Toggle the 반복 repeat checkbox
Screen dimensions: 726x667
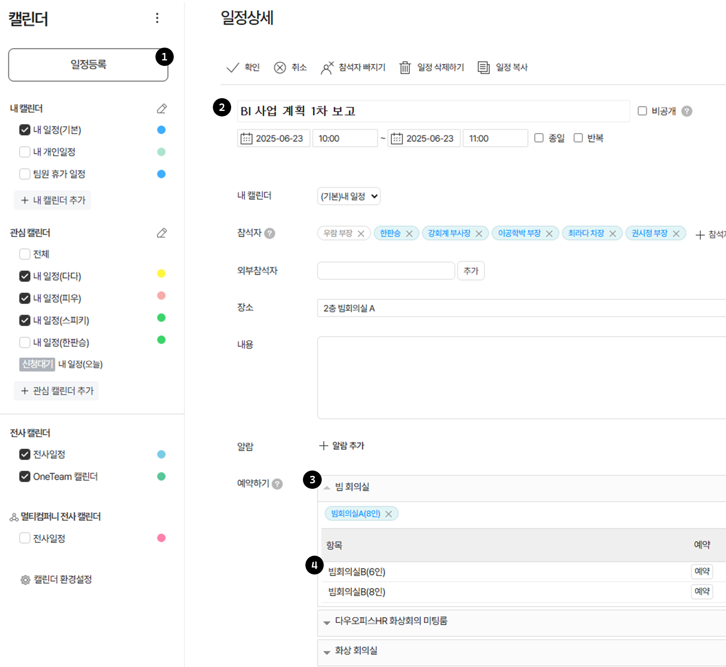point(578,138)
